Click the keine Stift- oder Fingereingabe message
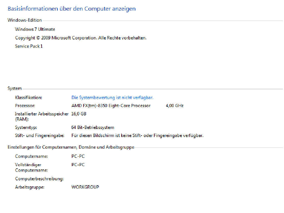Image resolution: width=284 pixels, height=213 pixels. 137,136
